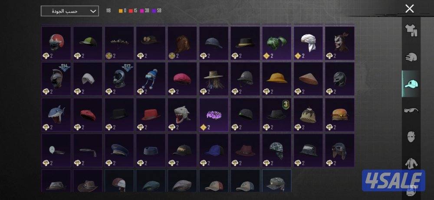This screenshot has width=434, height=200.
Task: Select the helmet category in sidebar
Action: [x=411, y=57]
